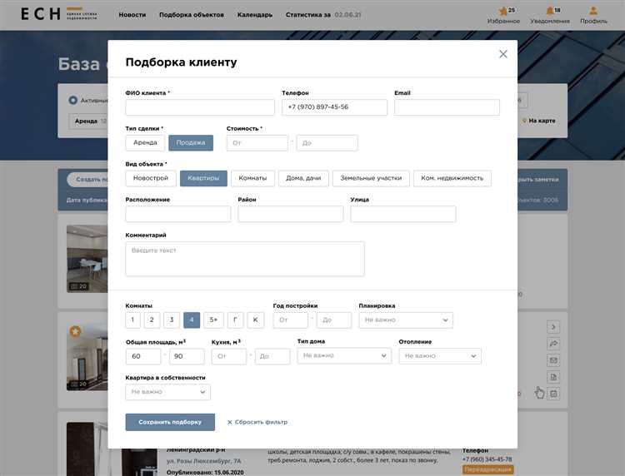This screenshot has height=476, width=625.
Task: Open the Профиль user icon
Action: coord(593,11)
